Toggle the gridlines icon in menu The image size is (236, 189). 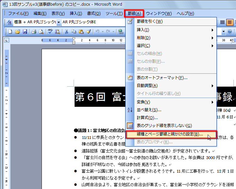click(130, 126)
